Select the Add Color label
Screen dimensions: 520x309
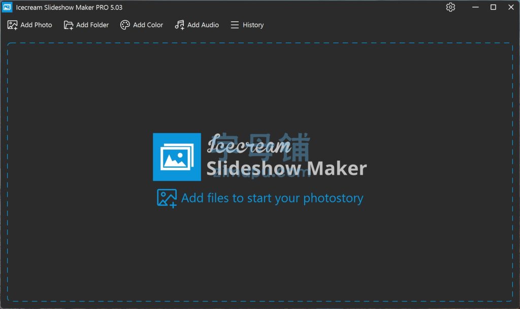click(148, 25)
